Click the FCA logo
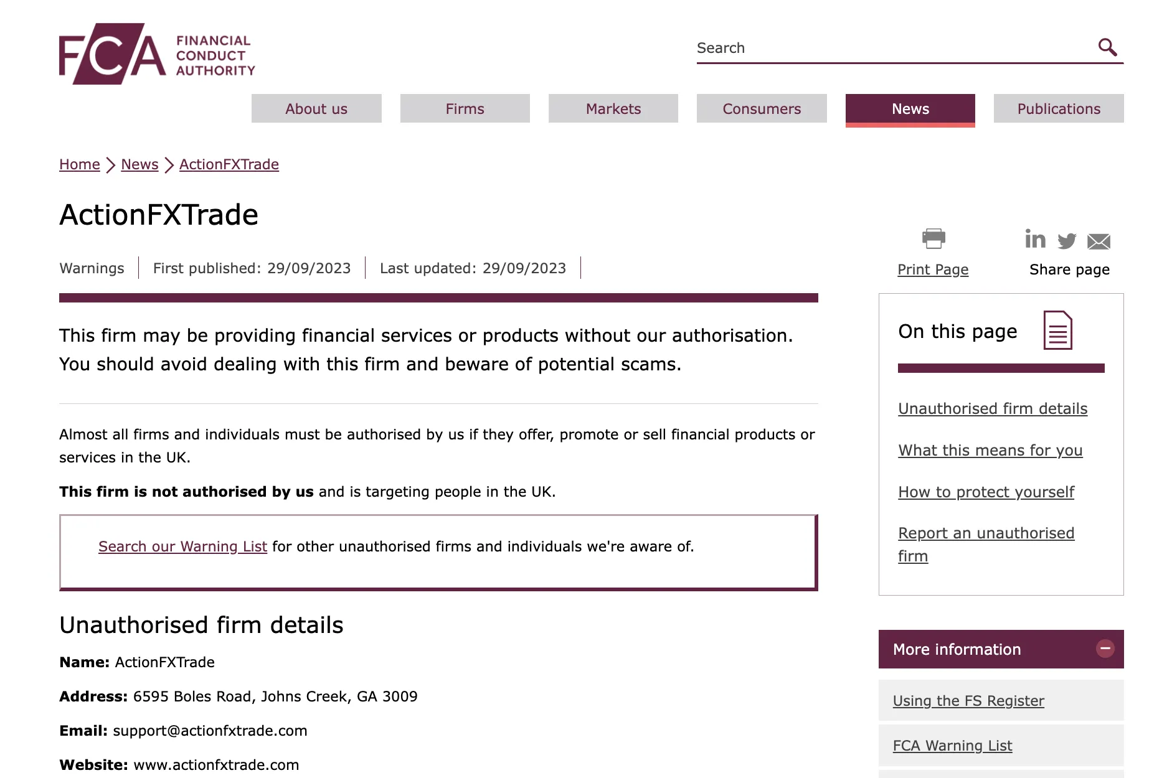 157,54
